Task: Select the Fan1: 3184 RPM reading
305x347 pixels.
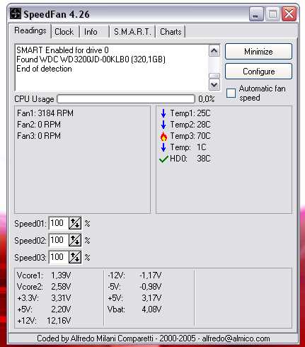Action: (45, 113)
